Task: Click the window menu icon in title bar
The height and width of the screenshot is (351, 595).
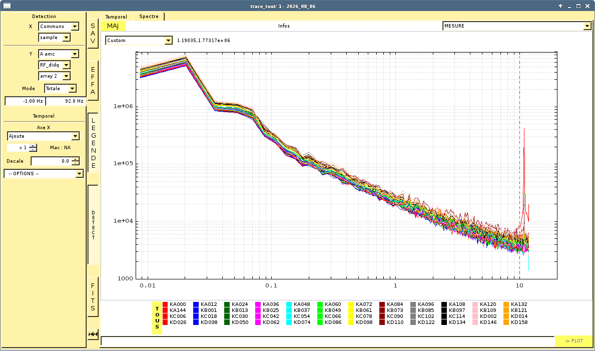Action: (x=7, y=6)
